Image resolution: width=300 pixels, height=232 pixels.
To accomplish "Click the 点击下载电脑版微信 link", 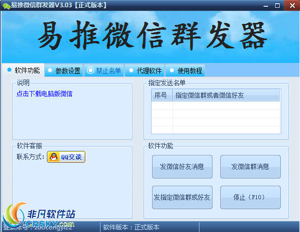I will pos(44,94).
